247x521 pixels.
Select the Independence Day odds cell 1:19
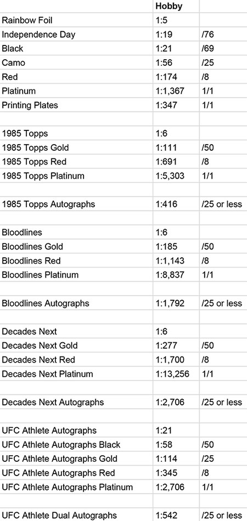[176, 34]
